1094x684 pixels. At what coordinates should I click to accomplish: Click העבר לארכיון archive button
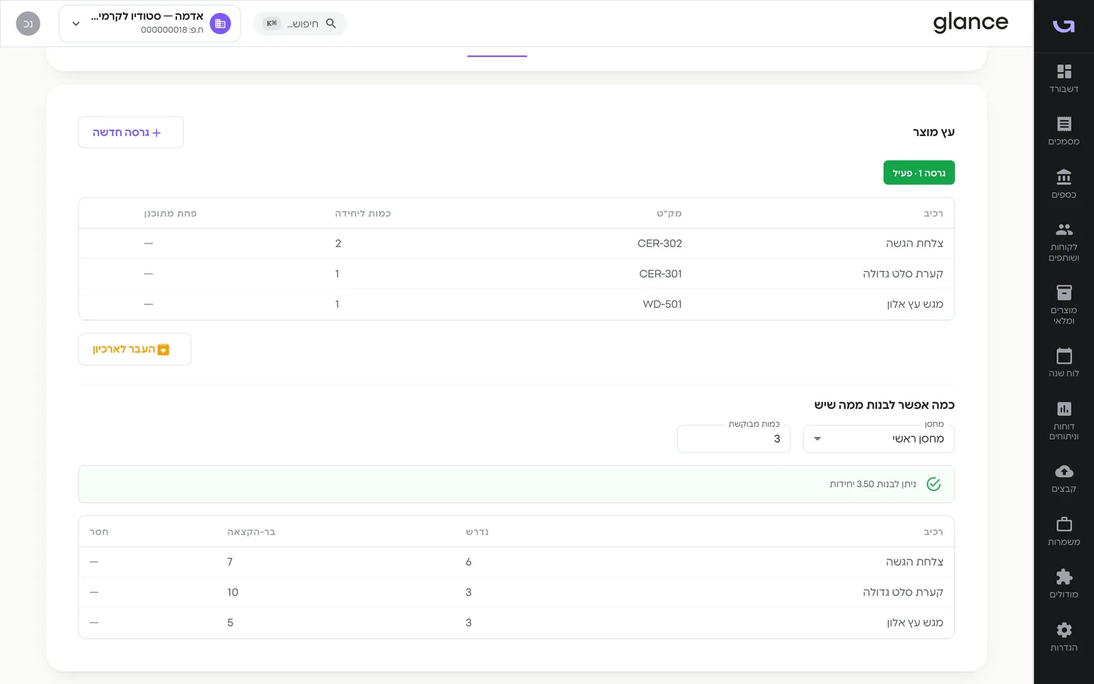click(135, 350)
